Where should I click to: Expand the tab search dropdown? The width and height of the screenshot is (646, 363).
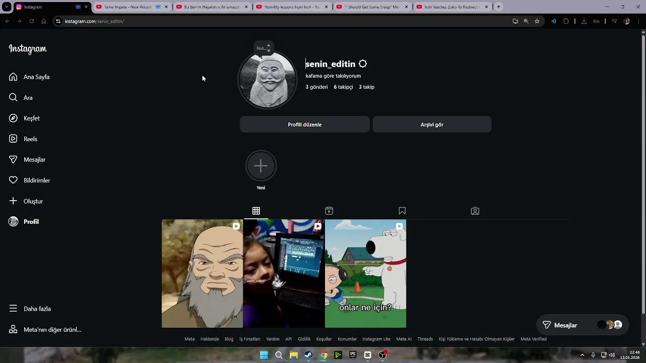[7, 7]
